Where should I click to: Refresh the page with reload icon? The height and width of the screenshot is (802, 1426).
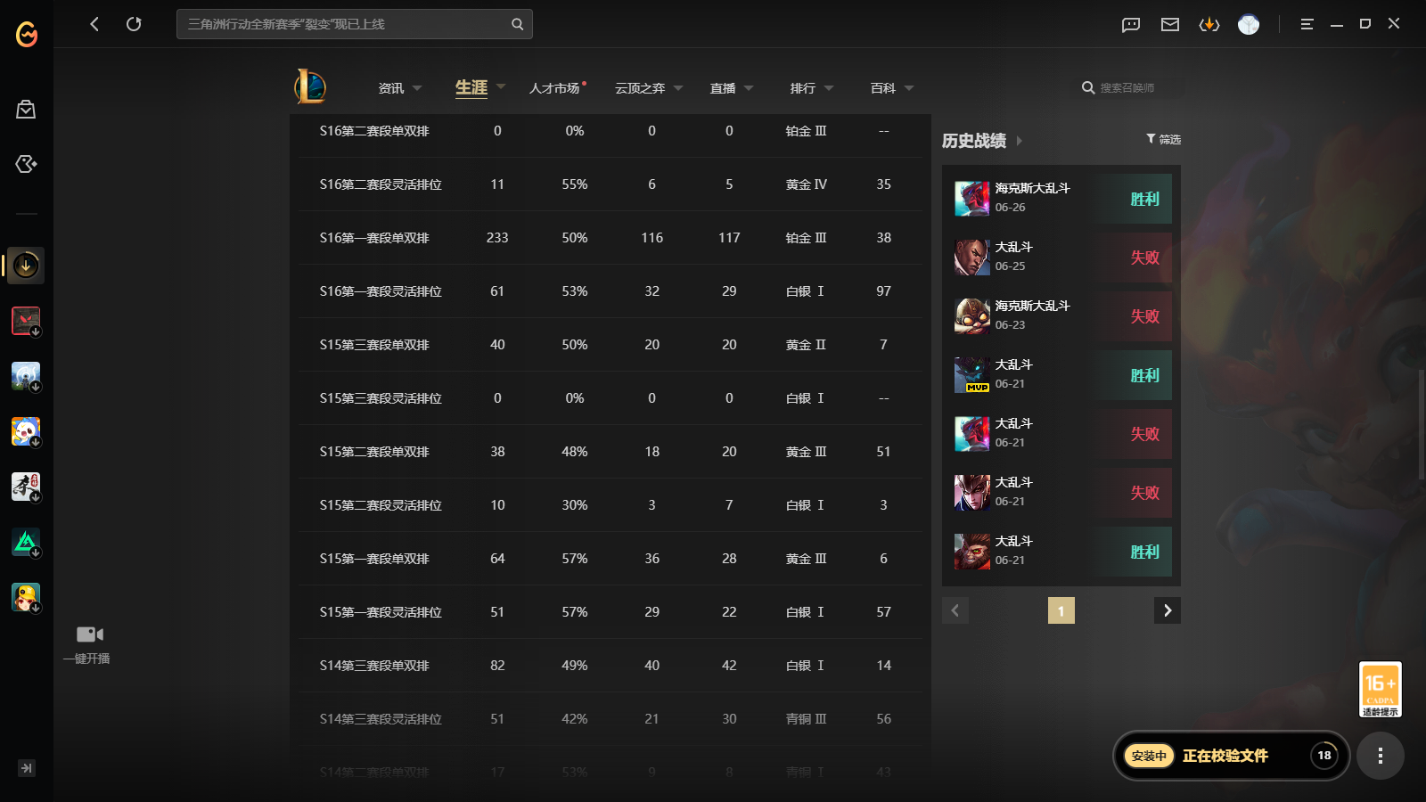[134, 24]
